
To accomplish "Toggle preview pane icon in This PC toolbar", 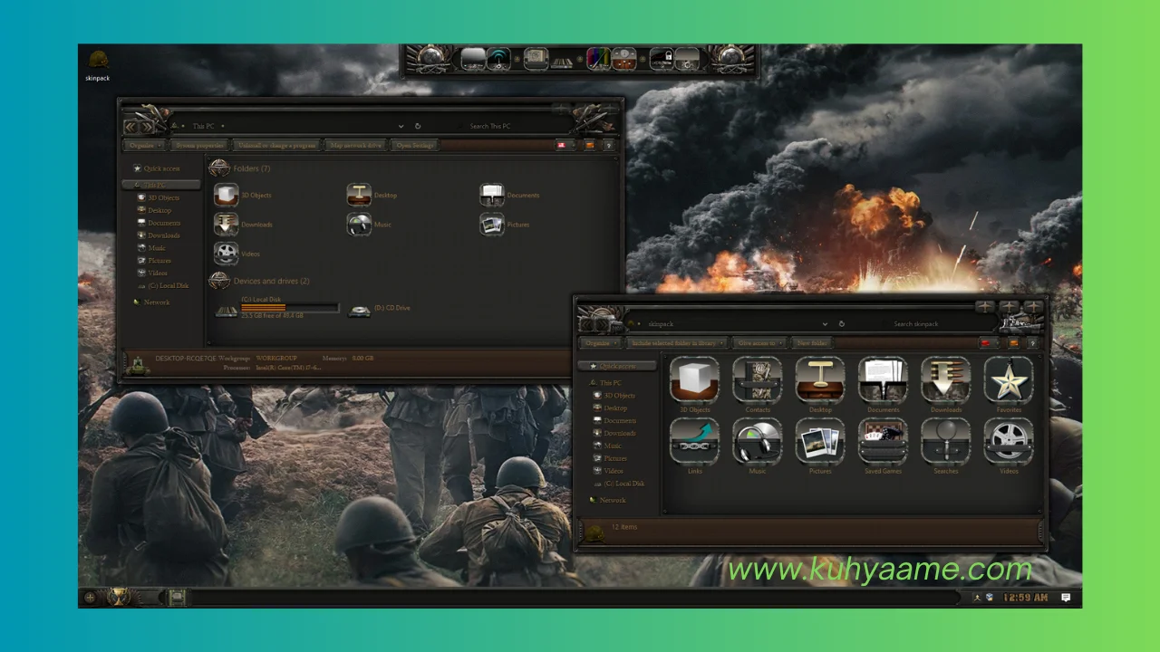I will [589, 145].
